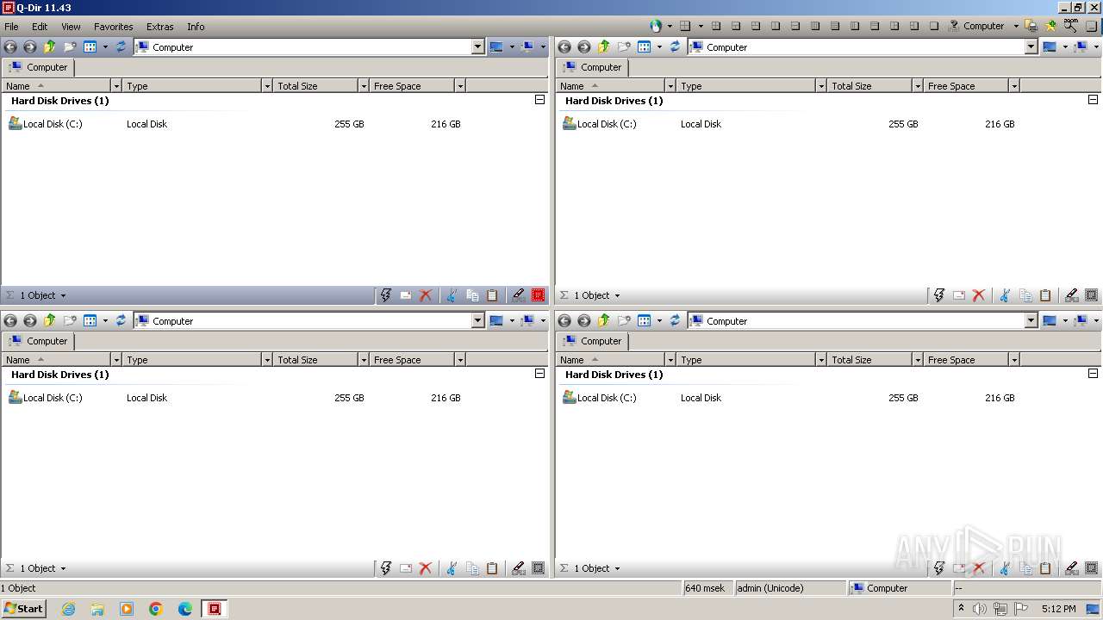Click the globe mouse icon in main toolbar
This screenshot has height=620, width=1103.
[x=656, y=26]
